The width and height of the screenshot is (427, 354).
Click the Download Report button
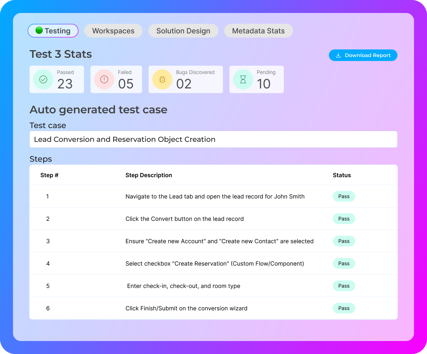pos(363,55)
